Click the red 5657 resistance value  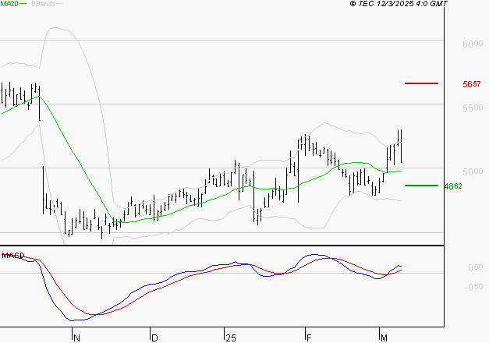point(472,84)
